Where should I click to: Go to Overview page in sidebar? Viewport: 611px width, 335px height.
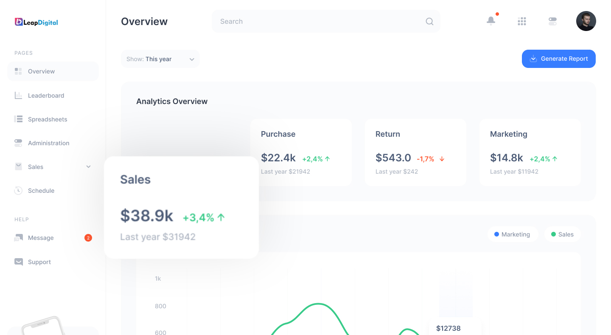coord(53,71)
